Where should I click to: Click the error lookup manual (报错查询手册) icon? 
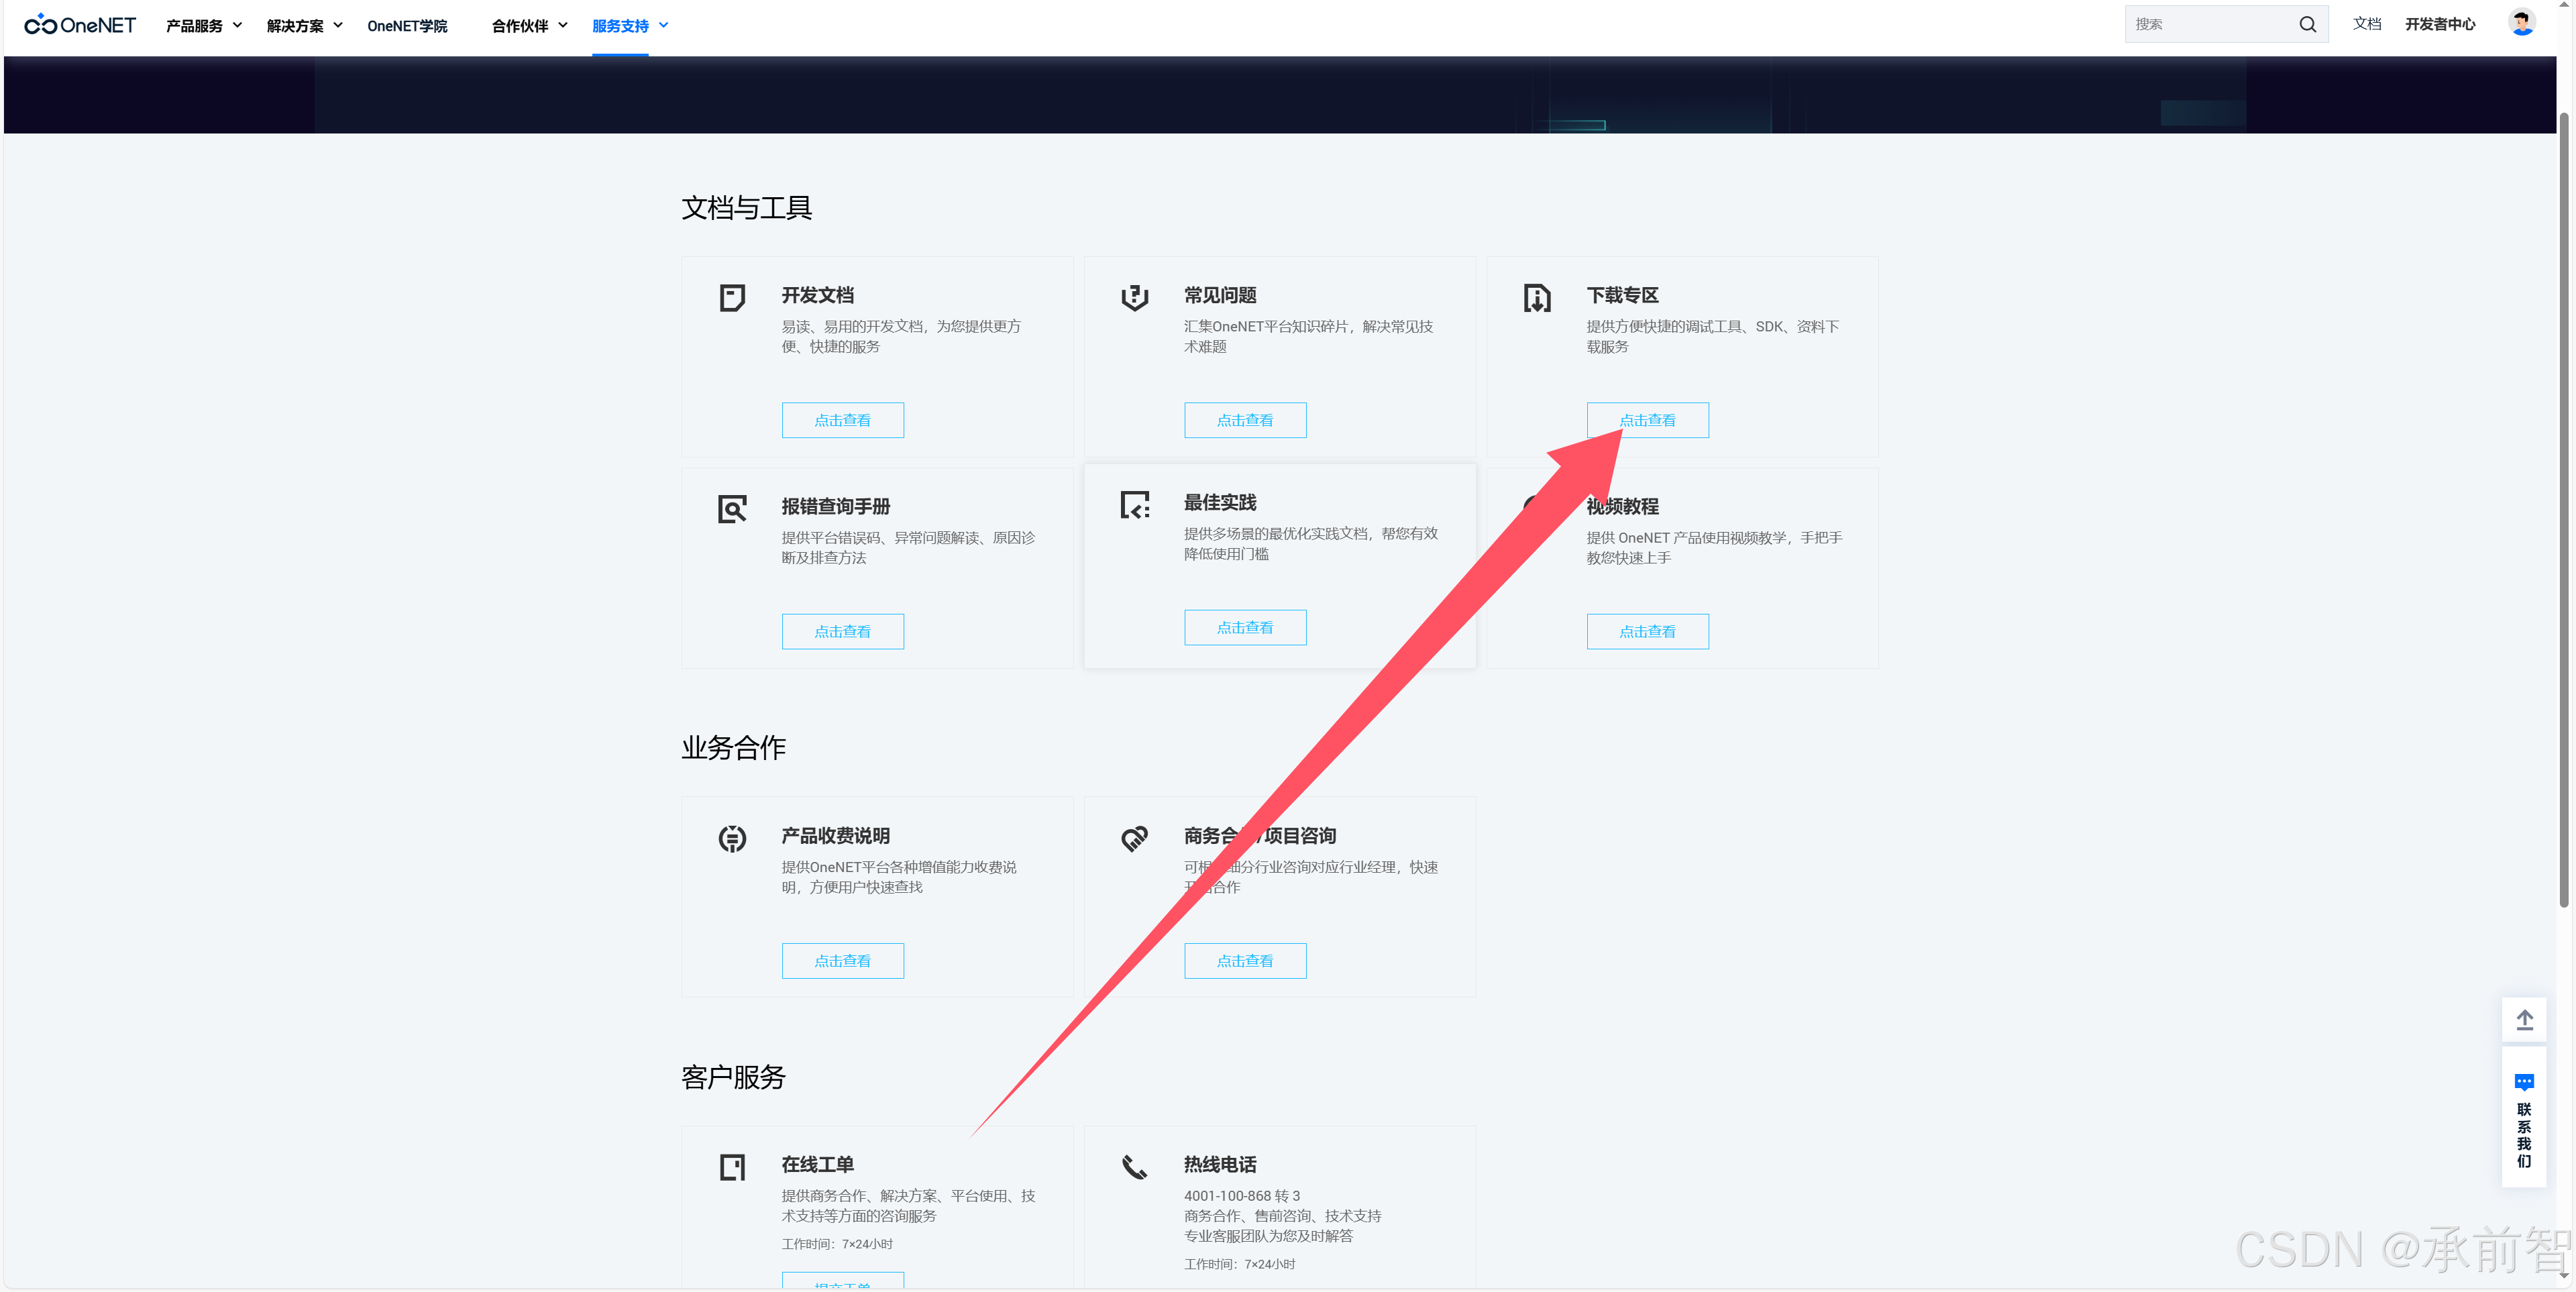point(732,508)
